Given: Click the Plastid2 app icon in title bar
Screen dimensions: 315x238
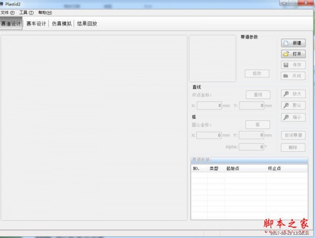Looking at the screenshot, I should click(2, 4).
